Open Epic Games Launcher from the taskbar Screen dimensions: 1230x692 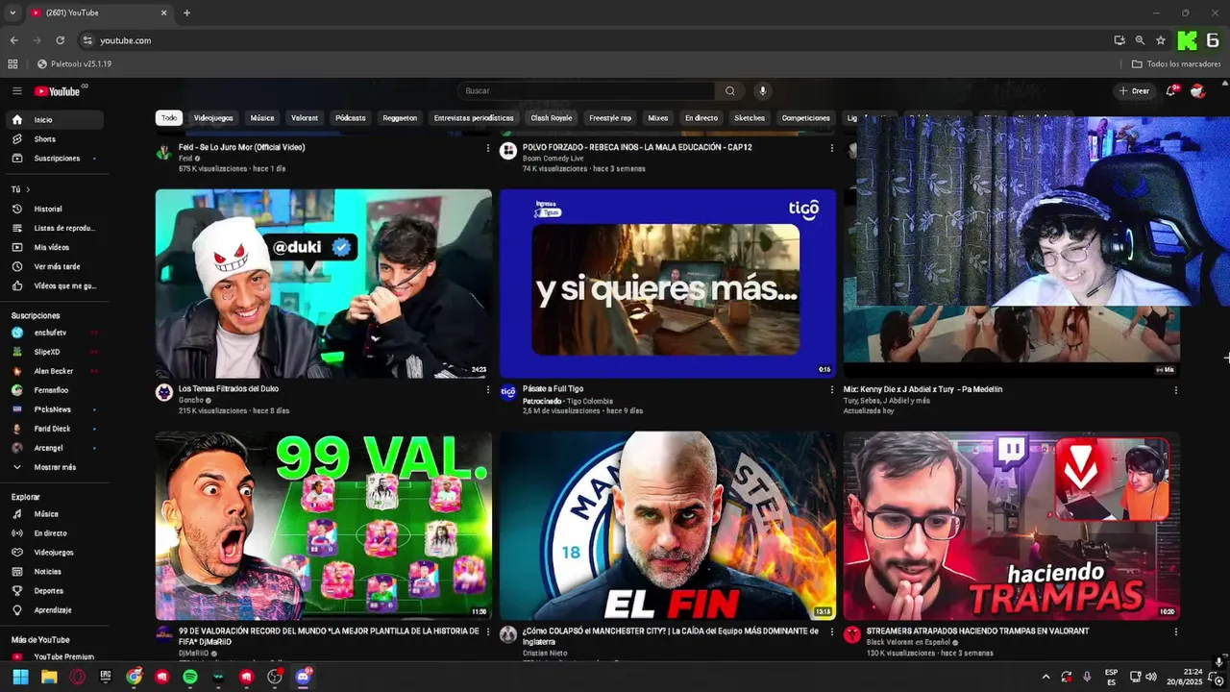click(x=106, y=677)
